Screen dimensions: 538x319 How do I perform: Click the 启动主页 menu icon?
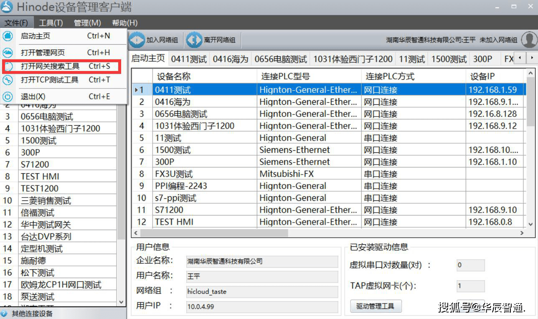click(x=8, y=36)
